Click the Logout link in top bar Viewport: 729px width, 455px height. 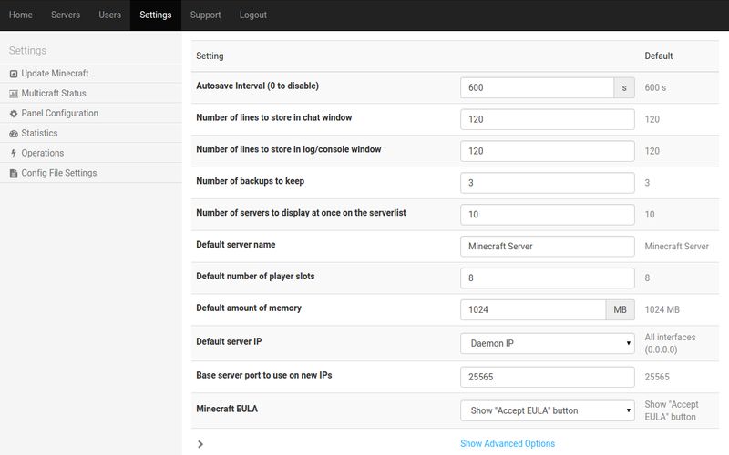[253, 15]
